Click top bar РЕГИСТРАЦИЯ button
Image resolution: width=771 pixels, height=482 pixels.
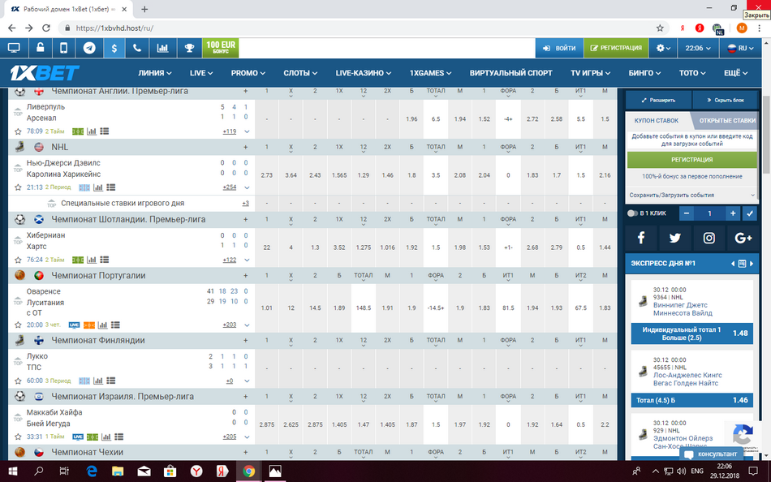coord(616,48)
